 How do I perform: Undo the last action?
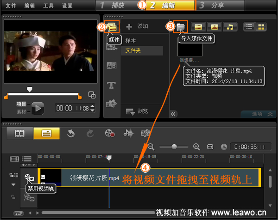click(71, 134)
